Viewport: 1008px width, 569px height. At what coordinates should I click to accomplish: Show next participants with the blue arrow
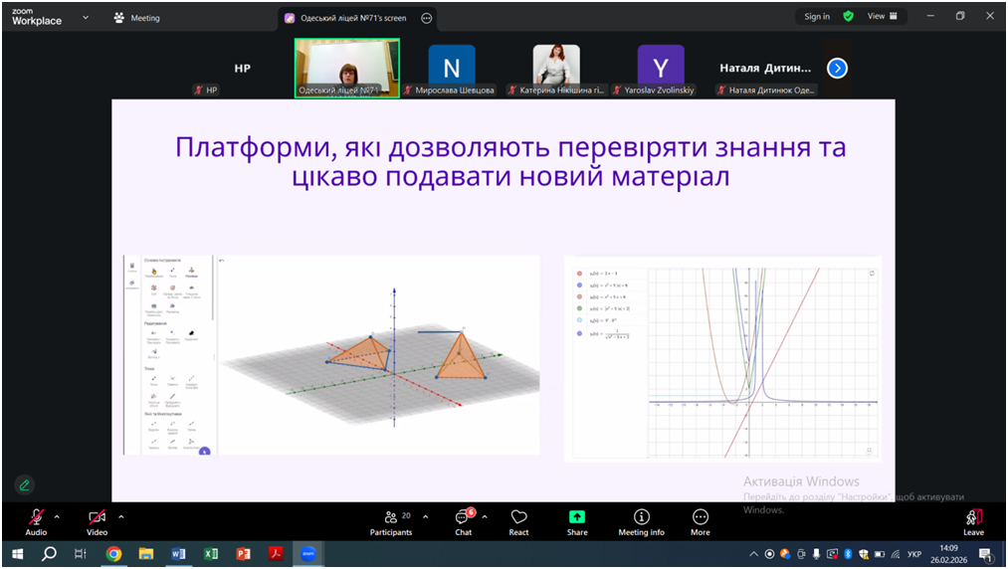837,69
